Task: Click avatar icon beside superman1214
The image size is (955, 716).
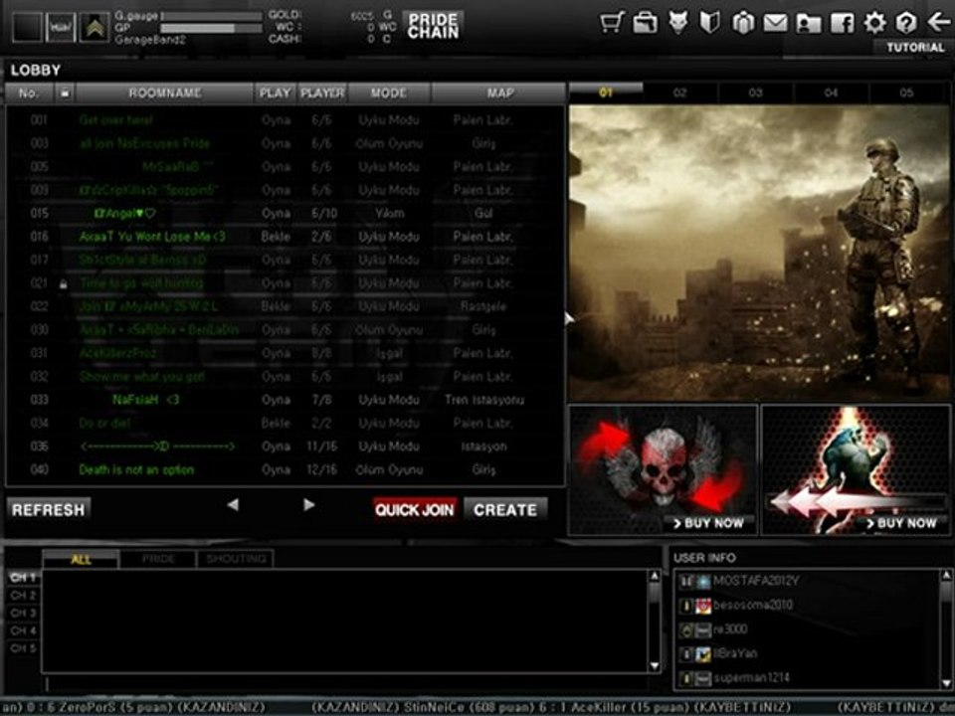Action: (x=703, y=677)
